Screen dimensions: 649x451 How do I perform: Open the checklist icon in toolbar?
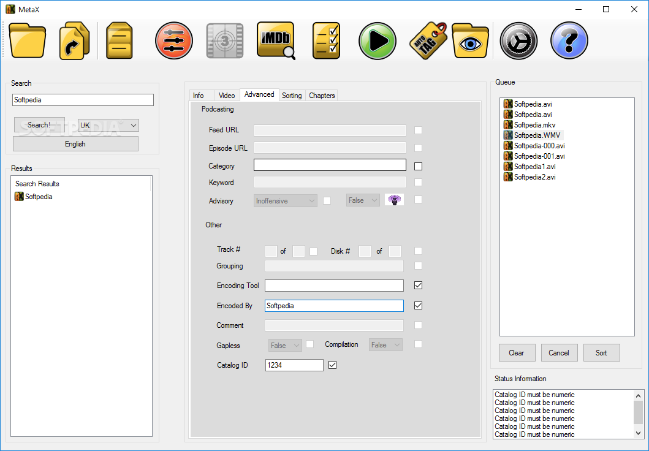326,40
